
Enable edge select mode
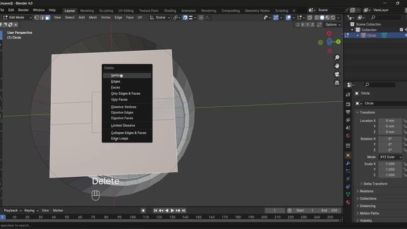point(42,18)
